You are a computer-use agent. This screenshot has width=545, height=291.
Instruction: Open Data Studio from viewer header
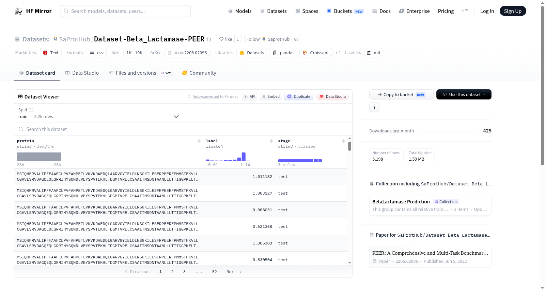[x=332, y=97]
